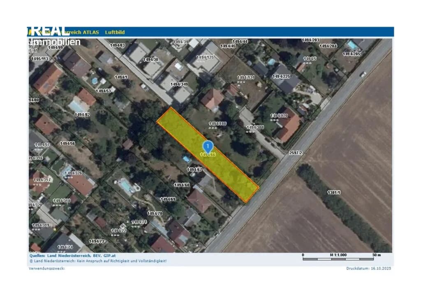Click the 'Luftbild' header label
This screenshot has height=297, width=421.
coord(115,32)
